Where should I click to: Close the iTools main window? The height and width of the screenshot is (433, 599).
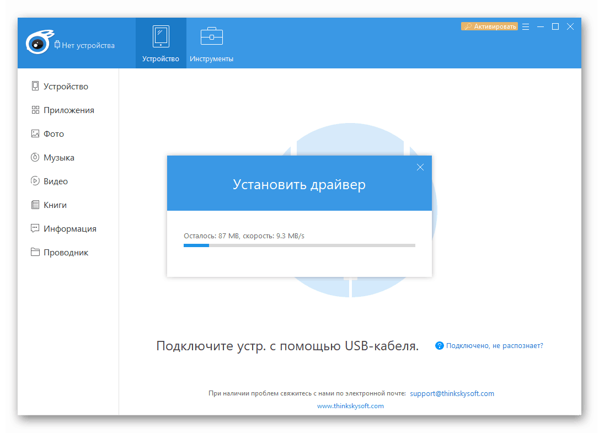570,26
